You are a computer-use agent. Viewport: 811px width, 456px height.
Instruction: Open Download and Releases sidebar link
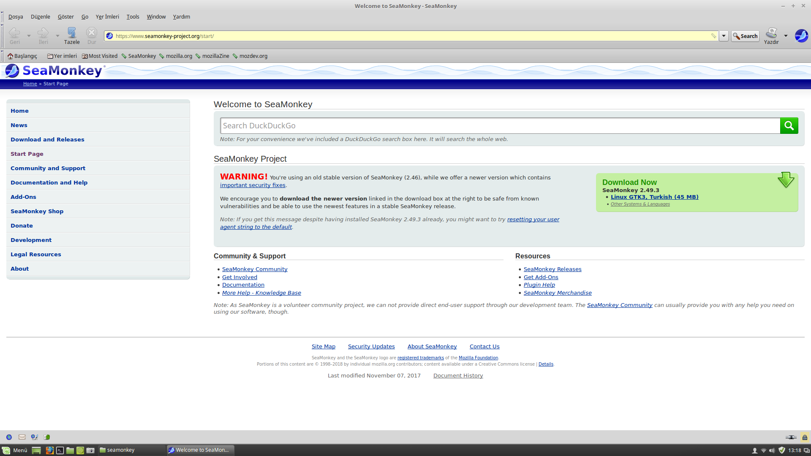tap(47, 139)
